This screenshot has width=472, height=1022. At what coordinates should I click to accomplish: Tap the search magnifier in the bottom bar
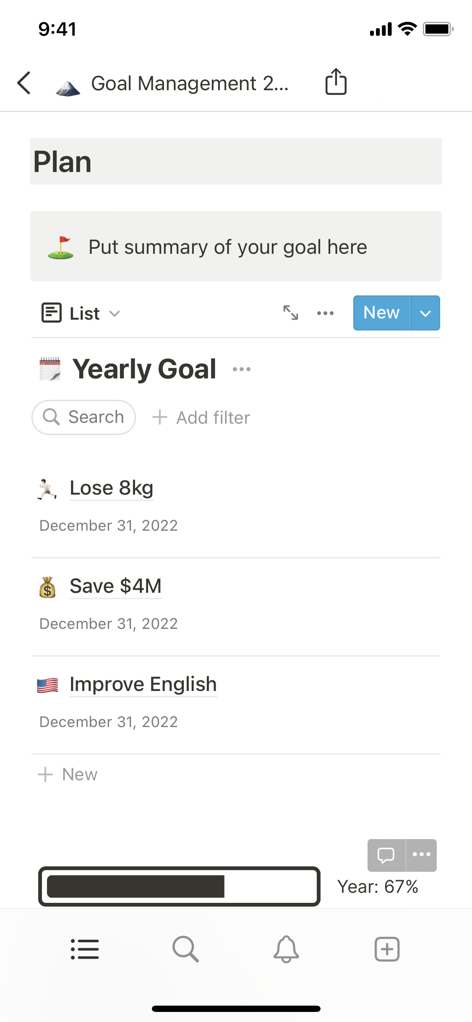point(185,949)
